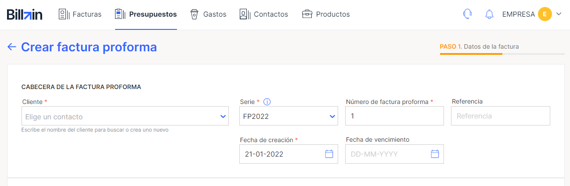570x186 pixels.
Task: Click the Billin logo
Action: click(x=25, y=14)
